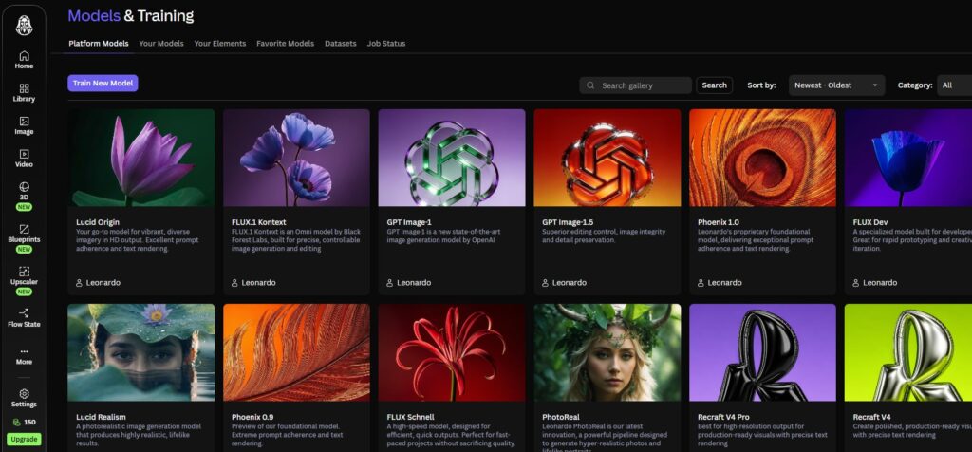Open the Lucid Origin lotus thumbnail
The image size is (972, 452).
coord(141,158)
